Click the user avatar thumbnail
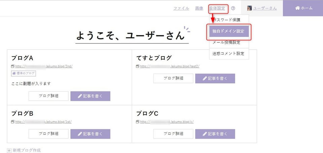Image resolution: width=323 pixels, height=153 pixels. pyautogui.click(x=249, y=8)
